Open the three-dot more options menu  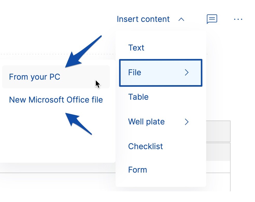click(x=238, y=19)
